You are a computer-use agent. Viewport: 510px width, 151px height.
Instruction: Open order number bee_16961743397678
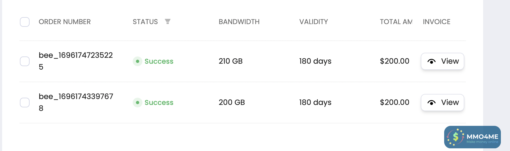click(76, 97)
